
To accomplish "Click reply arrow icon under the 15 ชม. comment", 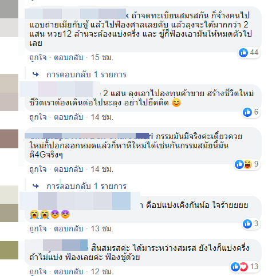I will [36, 74].
